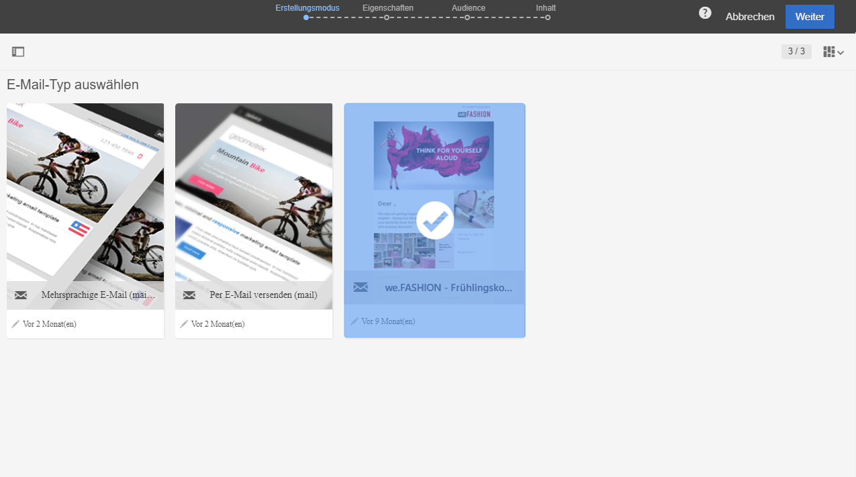Click the 'Mehrsprachige E-Mail (mai...' label
Image resolution: width=856 pixels, height=477 pixels.
(98, 295)
